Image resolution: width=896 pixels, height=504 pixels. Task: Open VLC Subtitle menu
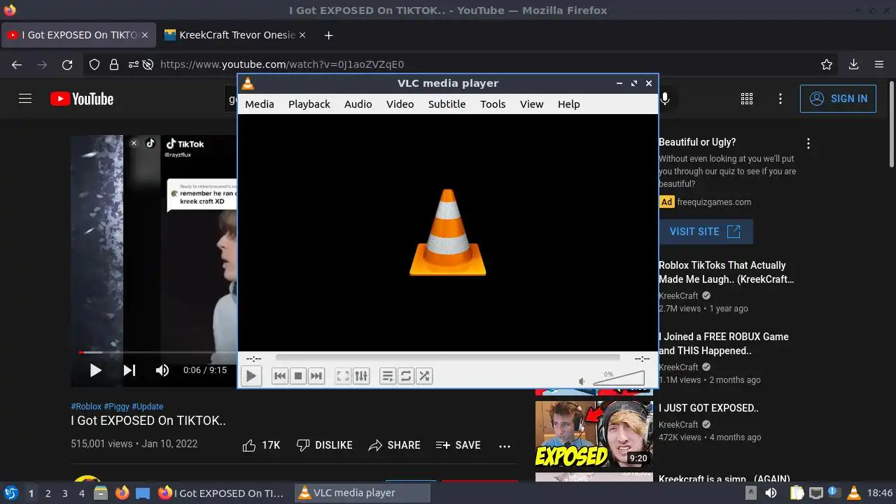pyautogui.click(x=447, y=104)
